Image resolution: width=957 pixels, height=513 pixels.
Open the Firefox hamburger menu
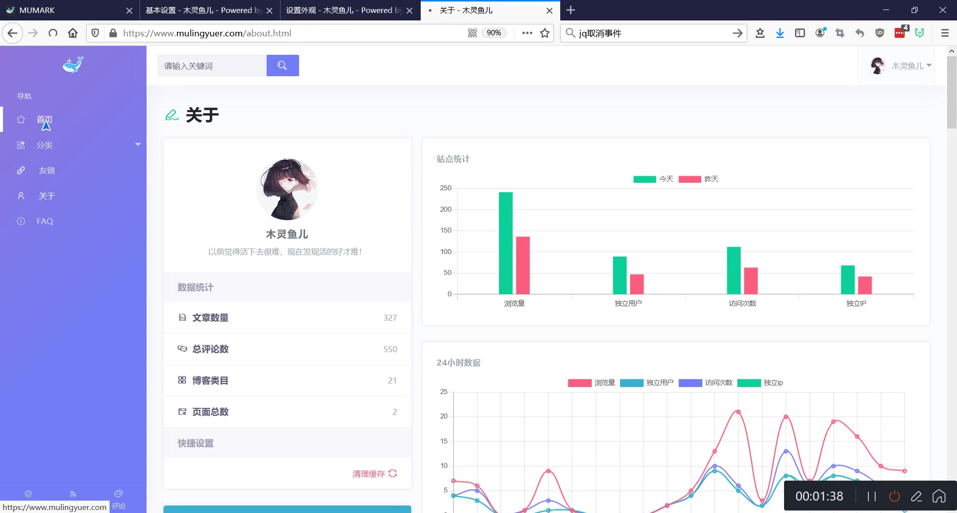pos(945,33)
